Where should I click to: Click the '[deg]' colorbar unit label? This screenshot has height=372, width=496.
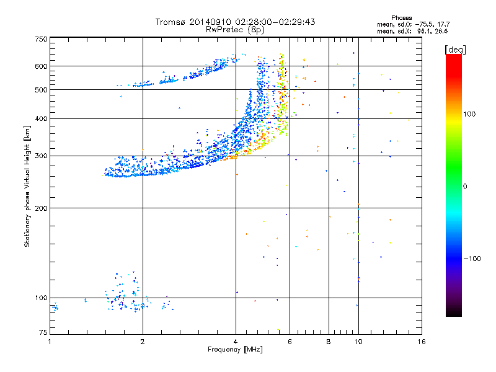pyautogui.click(x=455, y=50)
